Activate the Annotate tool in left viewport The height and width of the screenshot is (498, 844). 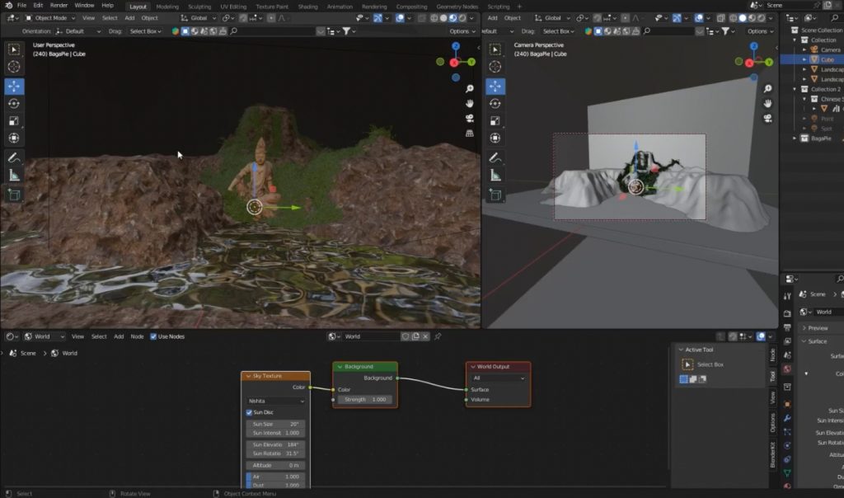pyautogui.click(x=14, y=157)
